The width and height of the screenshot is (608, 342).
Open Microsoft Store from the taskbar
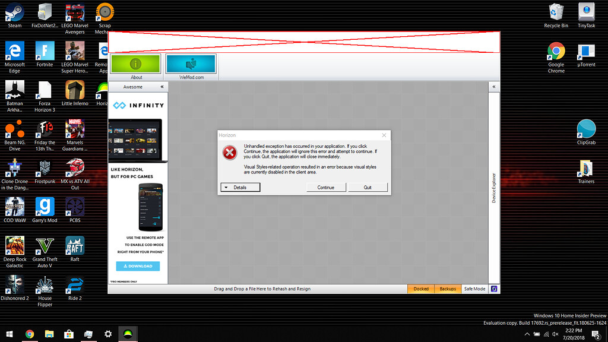(x=69, y=334)
